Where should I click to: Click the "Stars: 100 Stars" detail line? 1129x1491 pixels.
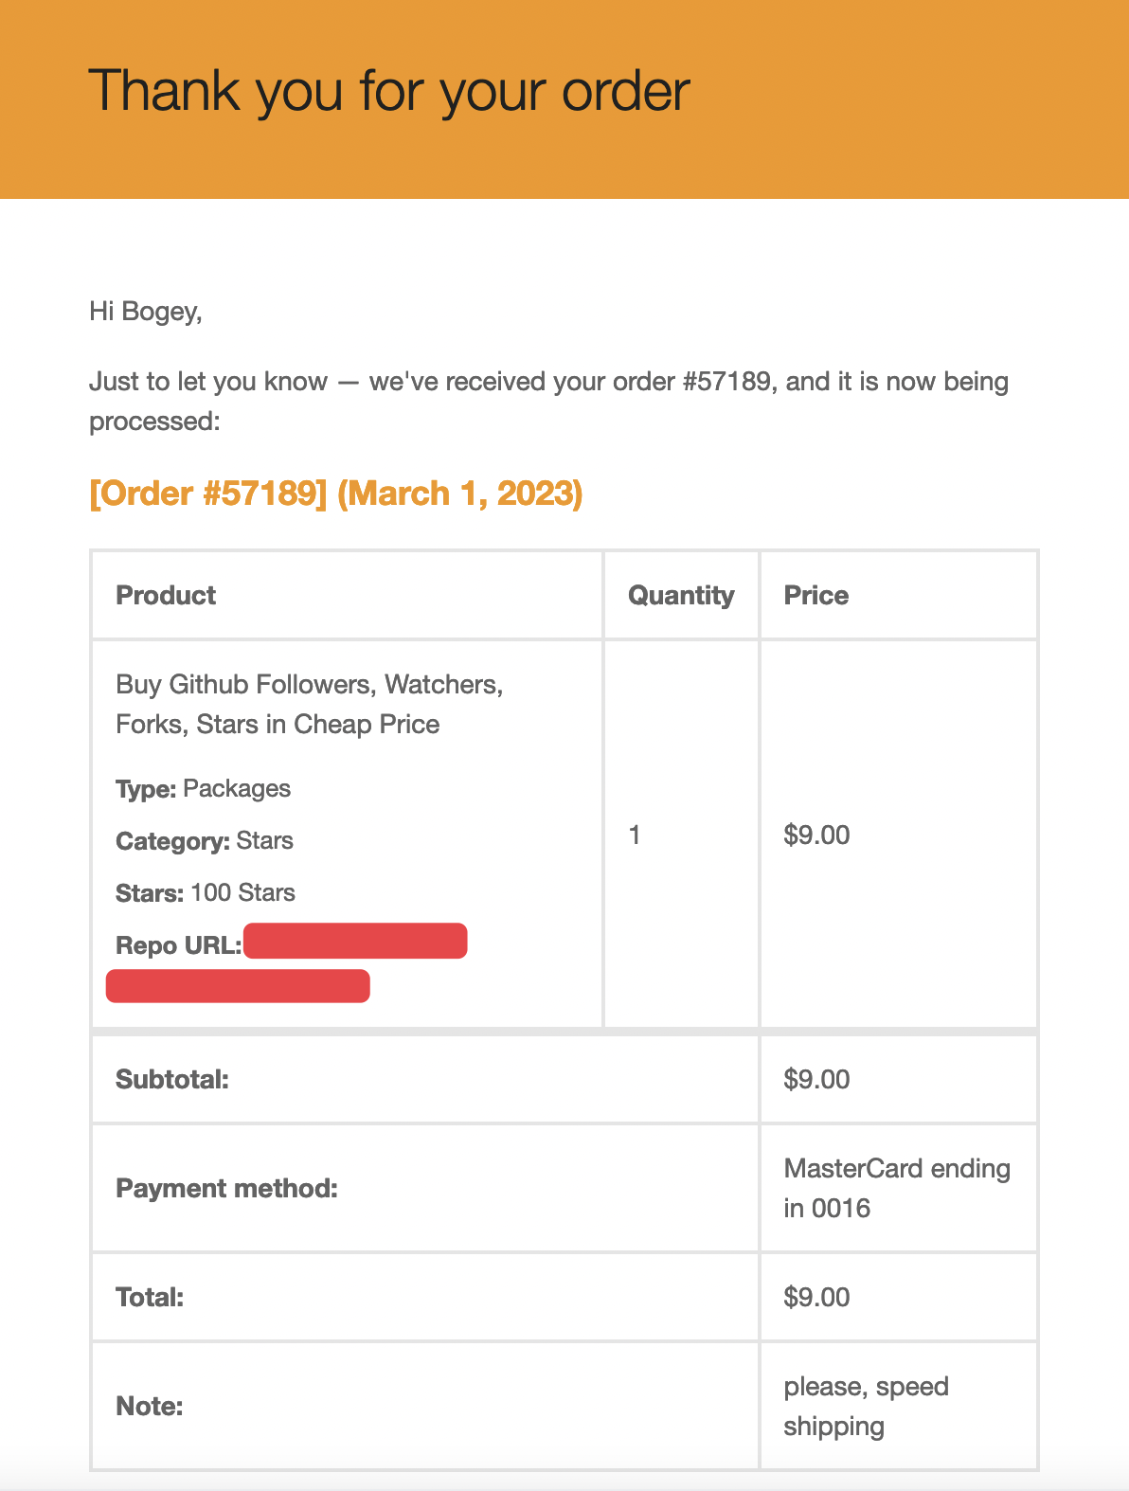[206, 892]
